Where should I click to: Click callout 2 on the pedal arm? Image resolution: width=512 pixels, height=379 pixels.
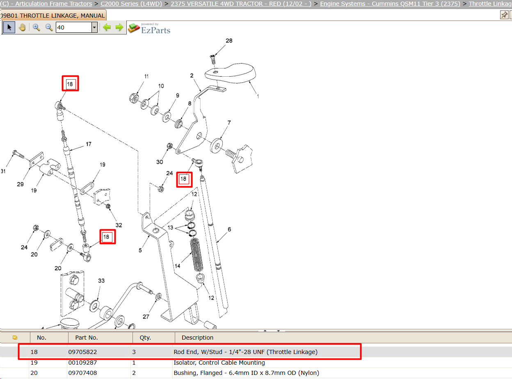click(192, 75)
